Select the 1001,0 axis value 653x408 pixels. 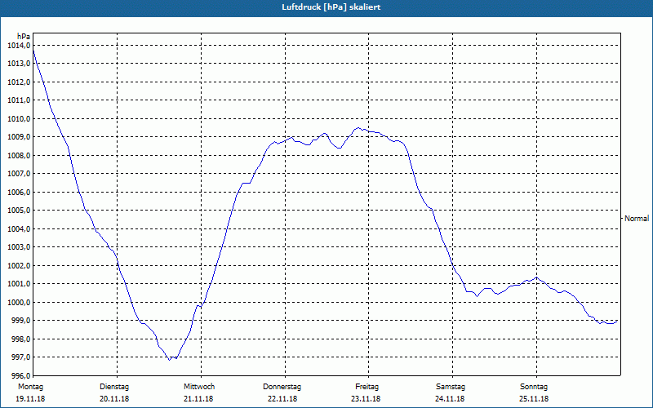click(19, 283)
